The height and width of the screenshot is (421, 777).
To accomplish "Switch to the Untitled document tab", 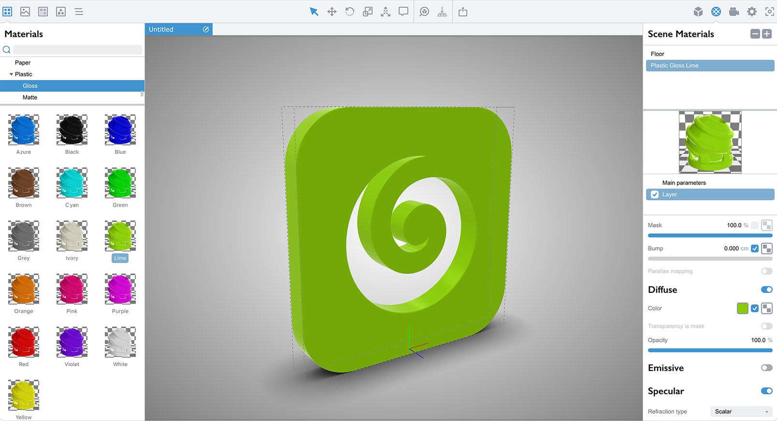I will point(179,29).
